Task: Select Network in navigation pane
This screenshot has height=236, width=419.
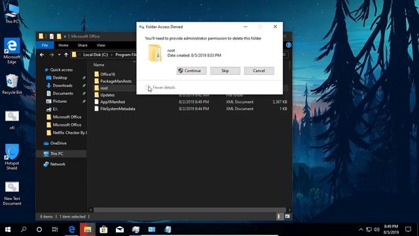Action: pos(58,165)
